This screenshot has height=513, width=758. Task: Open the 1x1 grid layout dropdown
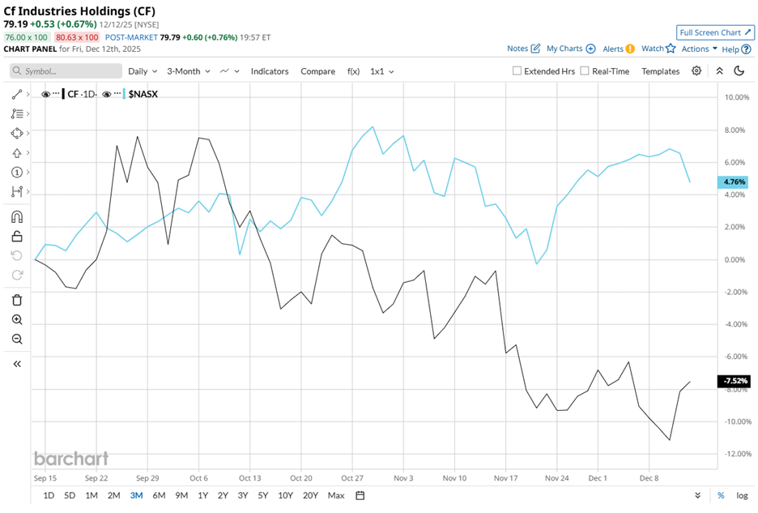[x=382, y=71]
